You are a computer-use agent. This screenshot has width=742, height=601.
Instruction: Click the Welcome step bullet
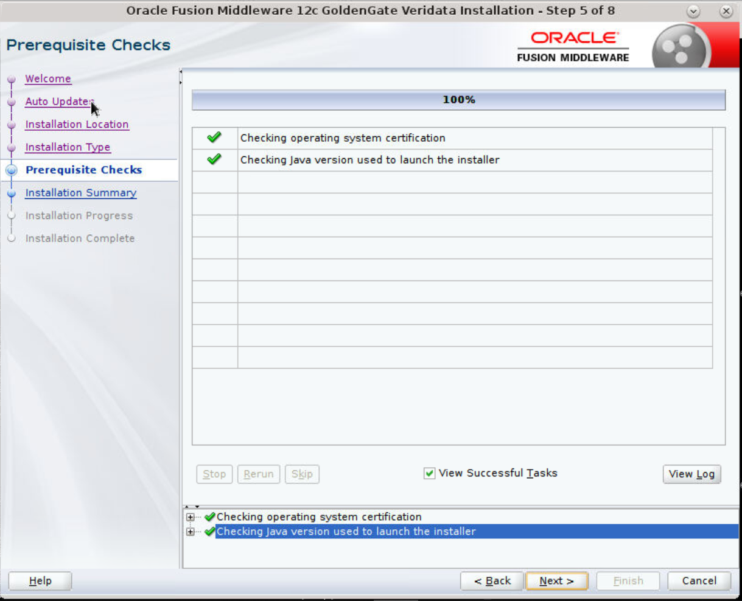point(12,80)
